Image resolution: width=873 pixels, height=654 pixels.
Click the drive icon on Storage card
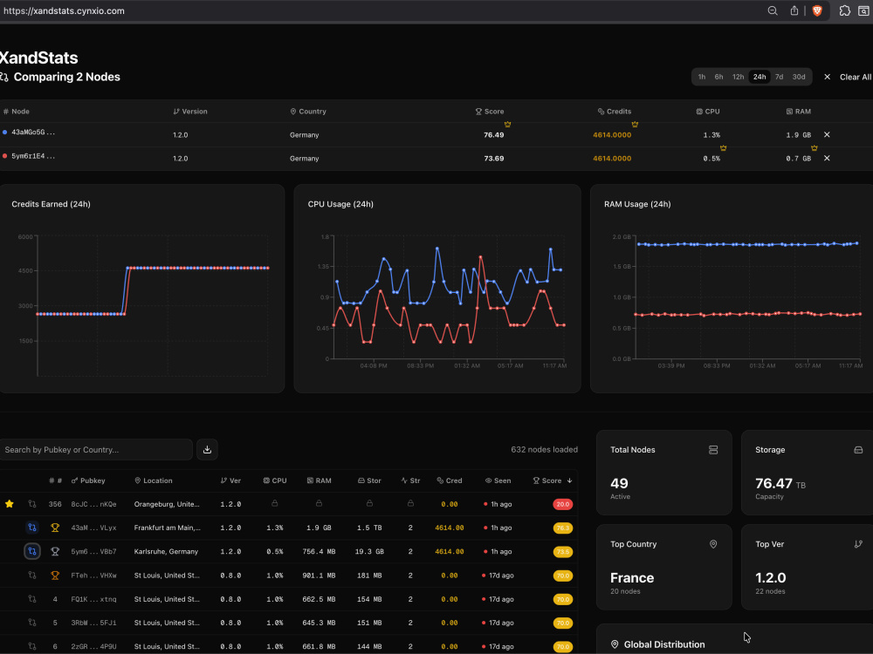pyautogui.click(x=858, y=450)
